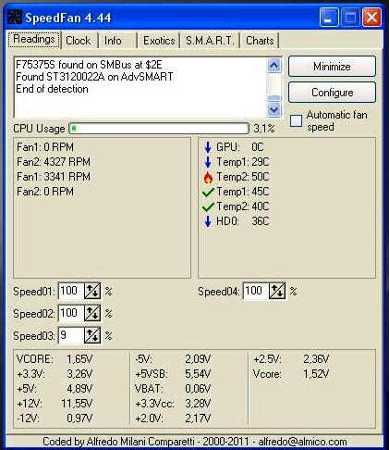Click the +12V 11,55V voltage reading
The width and height of the screenshot is (389, 450).
55,404
